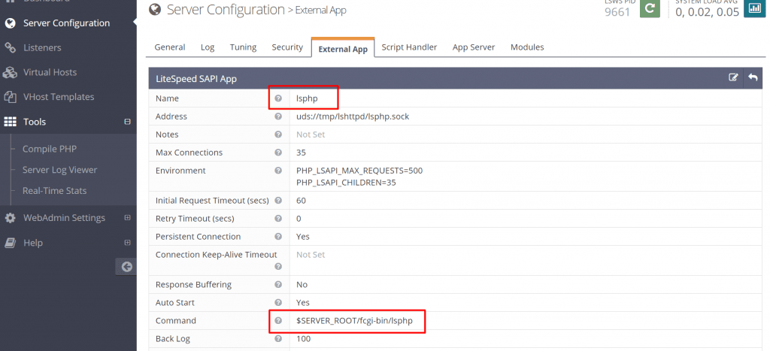Click the help icon beside Max Connections
The height and width of the screenshot is (351, 770).
[x=278, y=153]
